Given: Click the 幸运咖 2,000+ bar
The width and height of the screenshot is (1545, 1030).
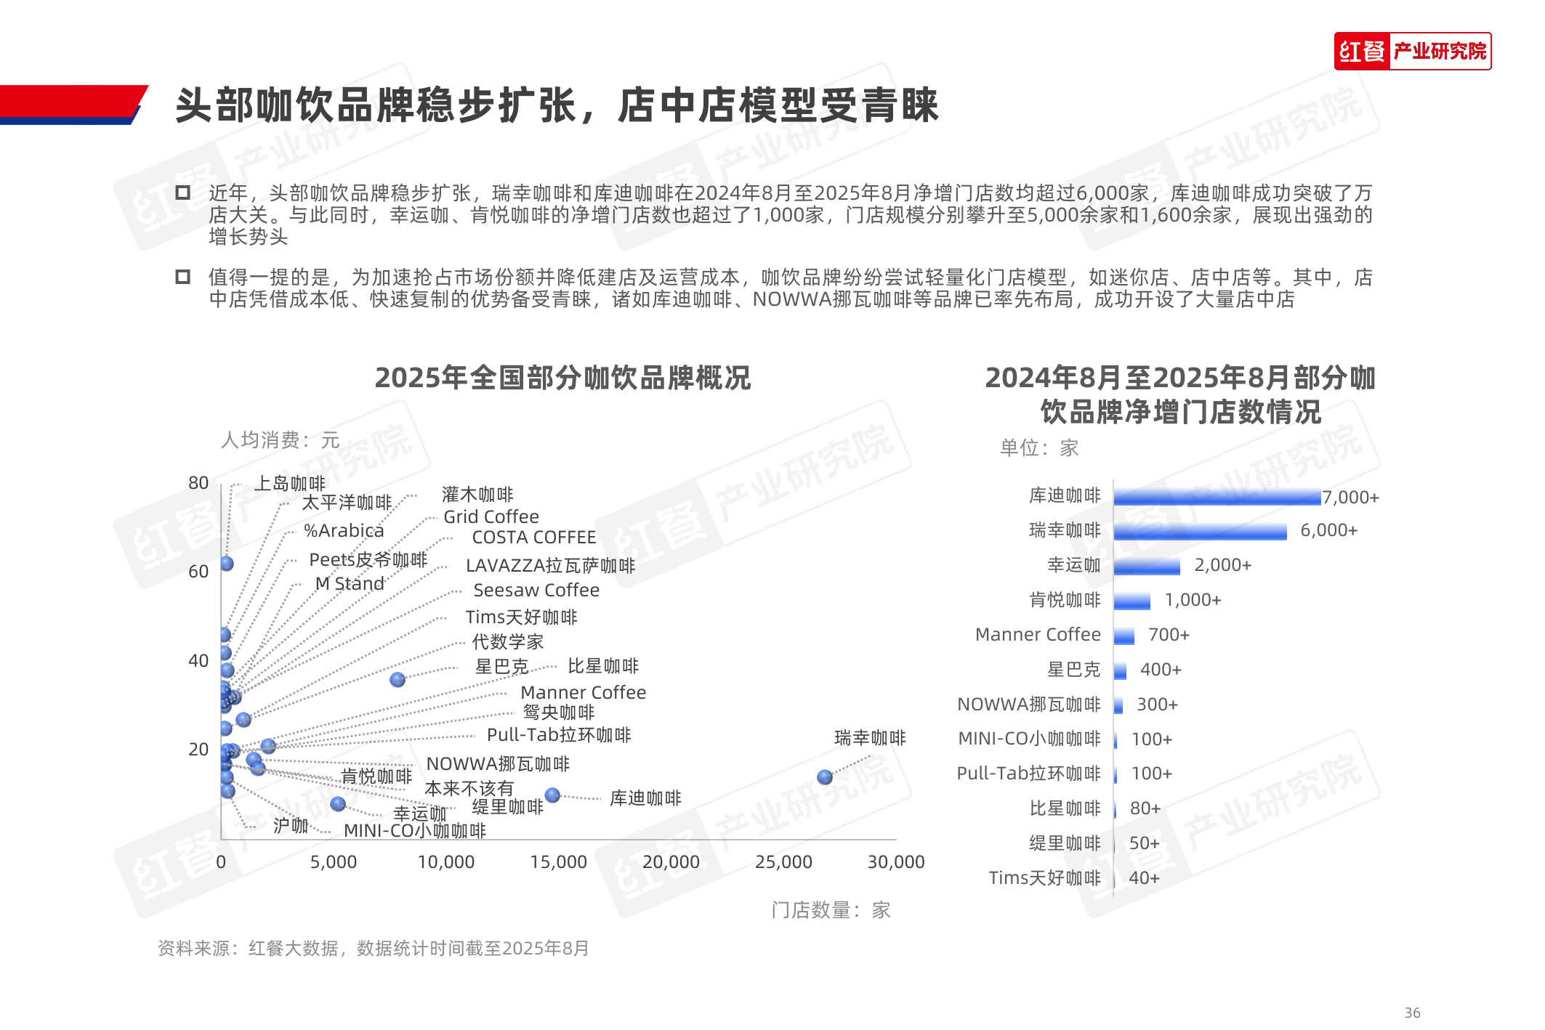Looking at the screenshot, I should coord(1147,566).
